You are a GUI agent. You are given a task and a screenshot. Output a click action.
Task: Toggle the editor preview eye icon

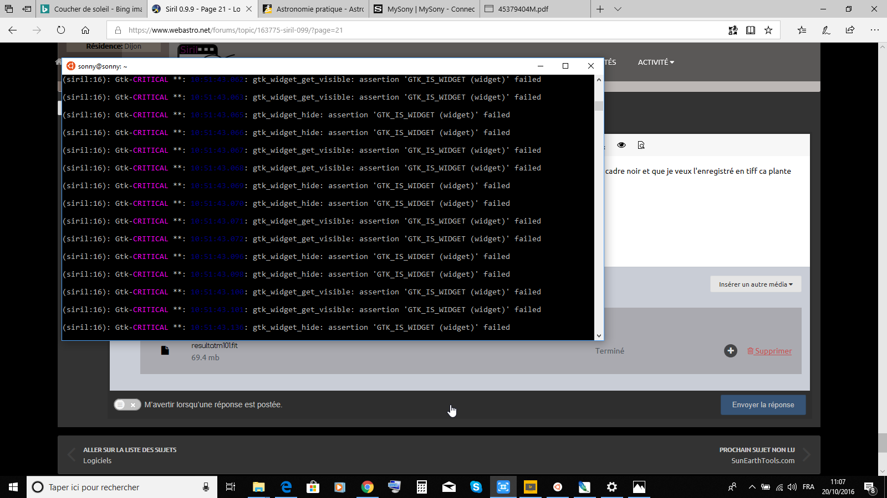point(621,145)
